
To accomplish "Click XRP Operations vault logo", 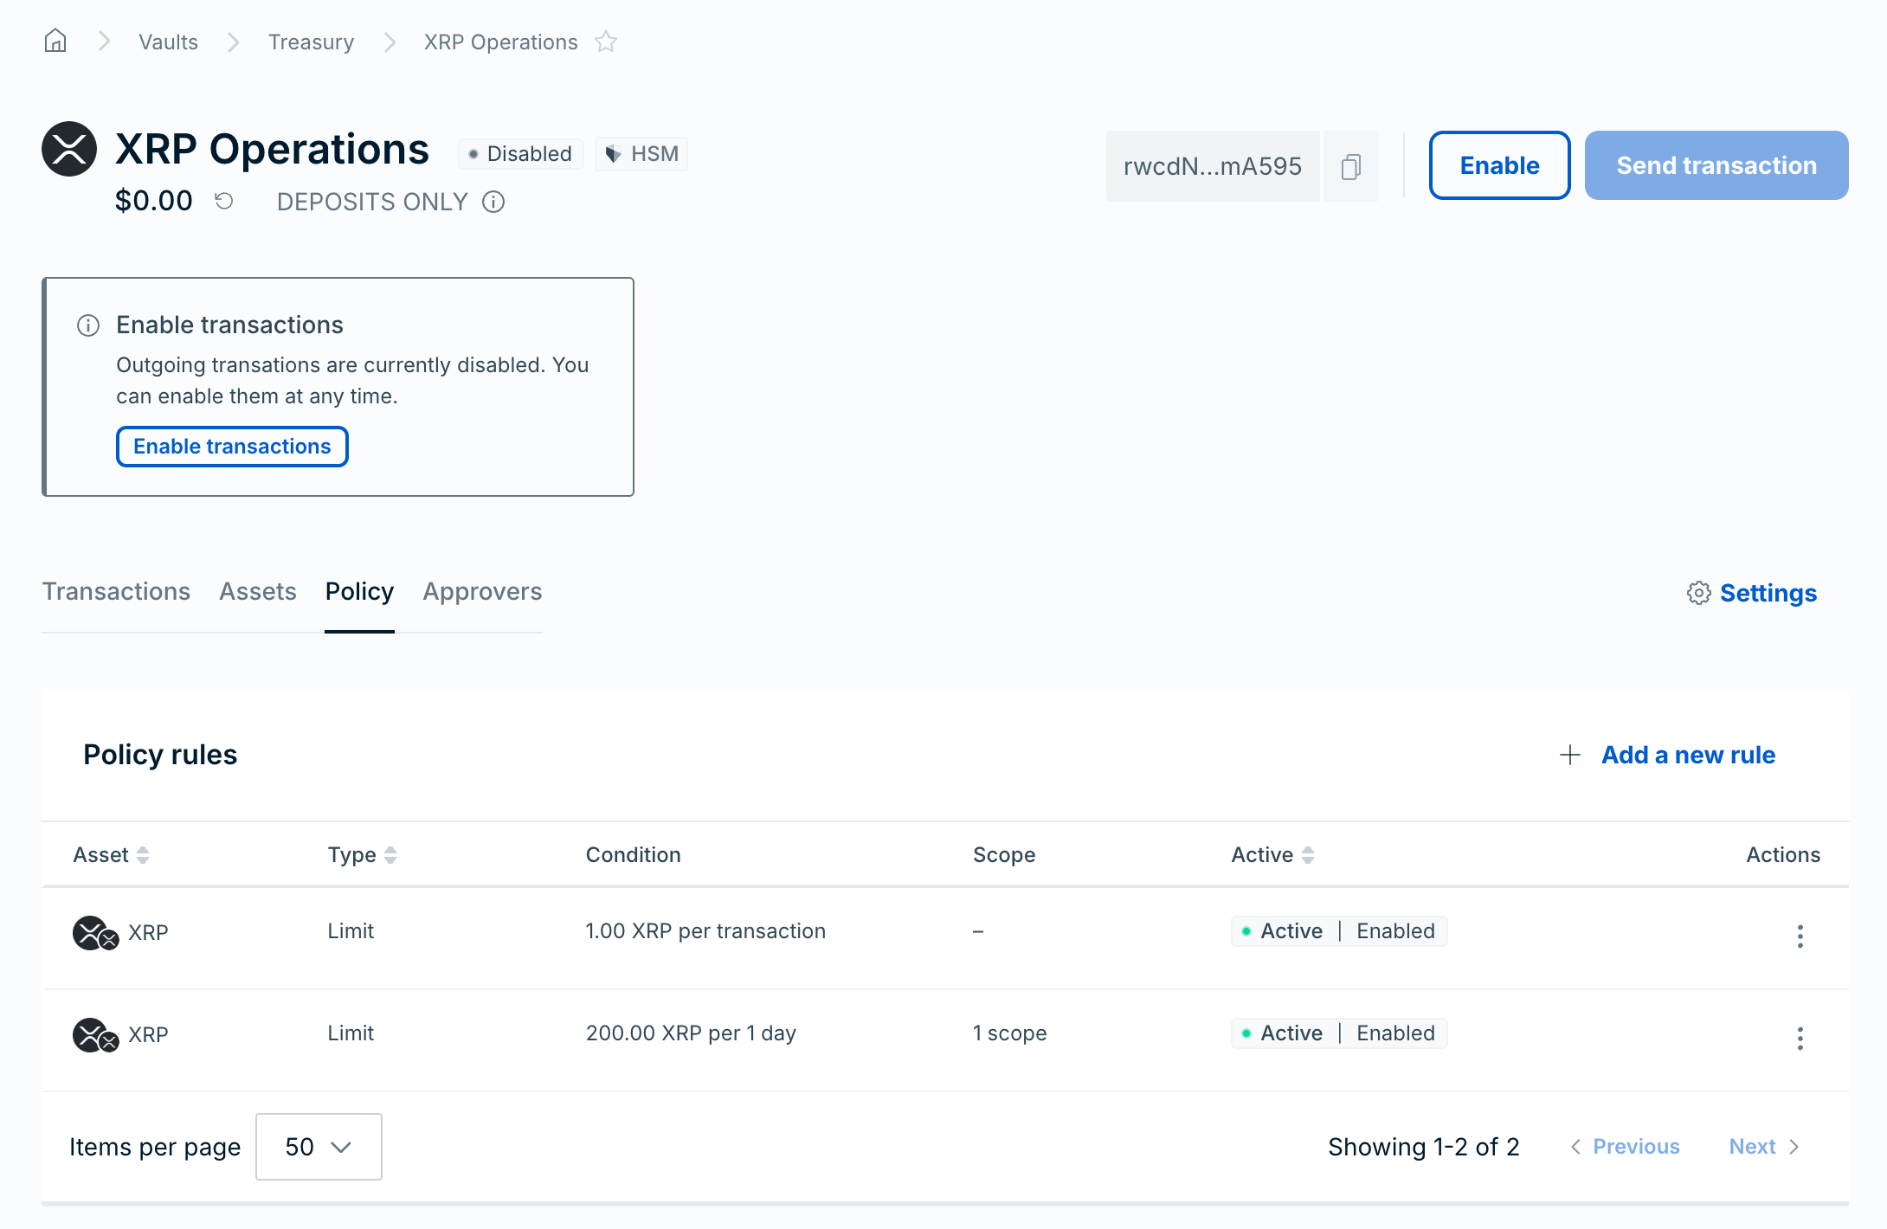I will pyautogui.click(x=69, y=149).
